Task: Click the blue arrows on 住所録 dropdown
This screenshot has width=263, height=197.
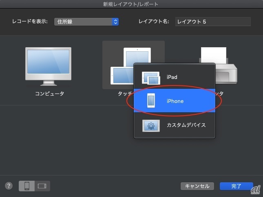Action: pyautogui.click(x=115, y=22)
